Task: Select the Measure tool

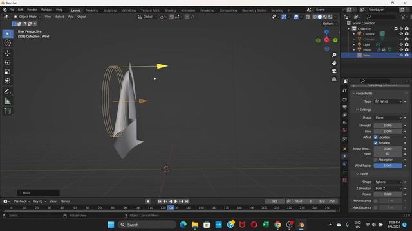Action: pyautogui.click(x=7, y=101)
